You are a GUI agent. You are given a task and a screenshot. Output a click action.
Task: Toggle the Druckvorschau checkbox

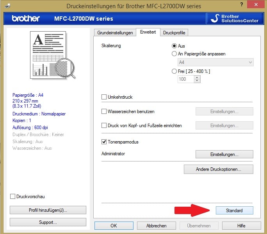point(13,197)
